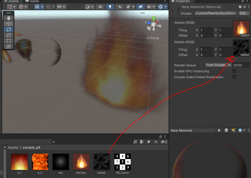Open the grid snapping dropdown arrow
Screen dimensions: 251x178
[x=53, y=7]
